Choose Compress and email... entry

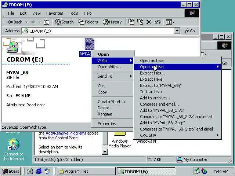coord(177,104)
